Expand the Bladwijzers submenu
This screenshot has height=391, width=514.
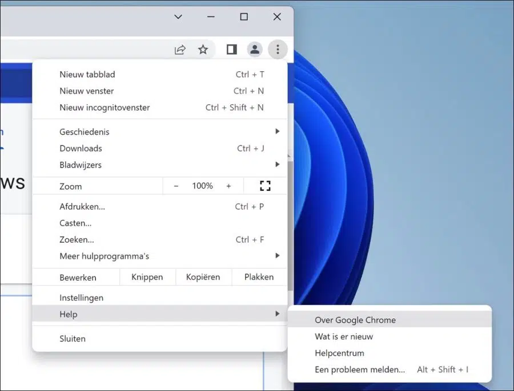pyautogui.click(x=160, y=165)
